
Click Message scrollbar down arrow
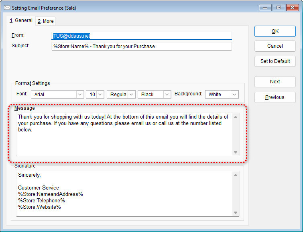(235, 152)
